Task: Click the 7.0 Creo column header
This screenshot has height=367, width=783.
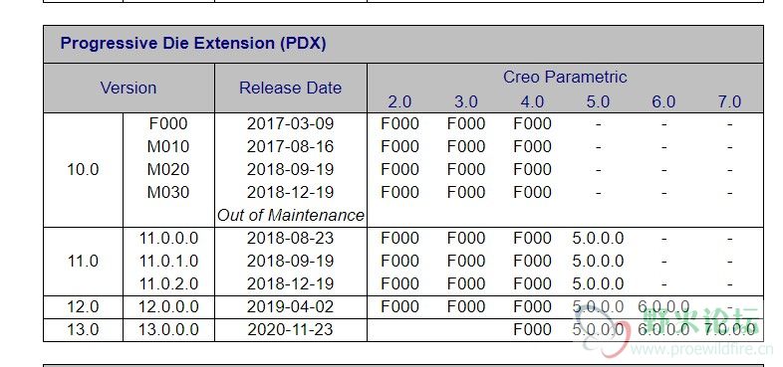Action: (x=729, y=101)
